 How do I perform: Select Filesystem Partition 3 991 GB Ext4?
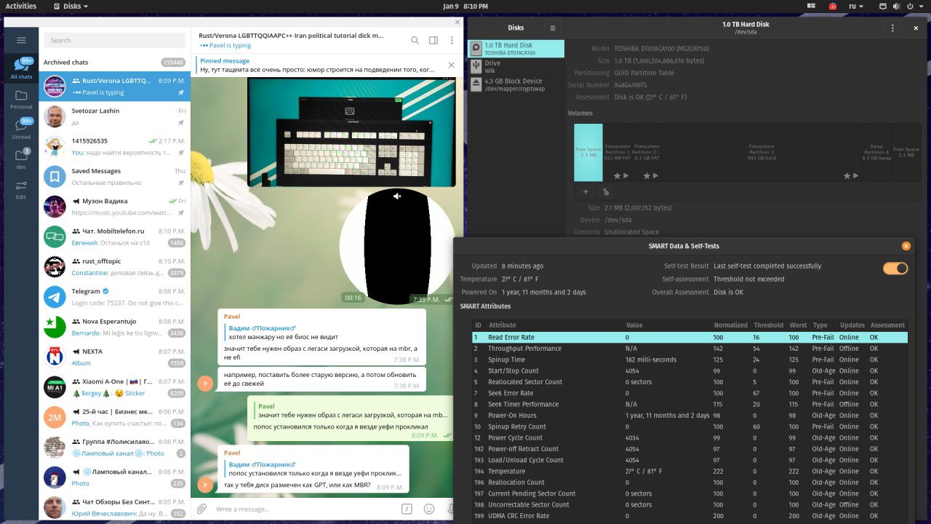[x=762, y=153]
